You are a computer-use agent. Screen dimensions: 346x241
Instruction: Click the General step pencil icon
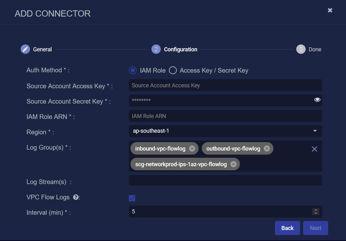pos(25,49)
